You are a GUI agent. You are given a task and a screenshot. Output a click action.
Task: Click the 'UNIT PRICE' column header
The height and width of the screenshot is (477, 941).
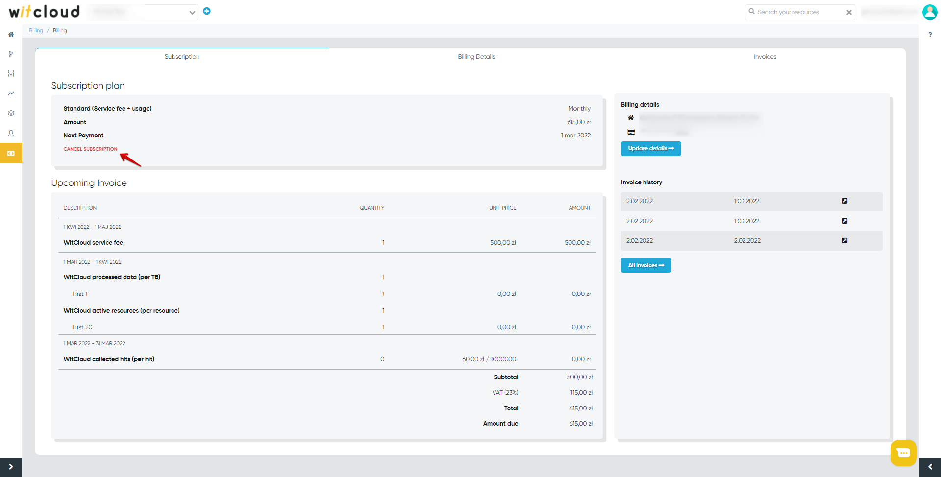[x=502, y=208]
